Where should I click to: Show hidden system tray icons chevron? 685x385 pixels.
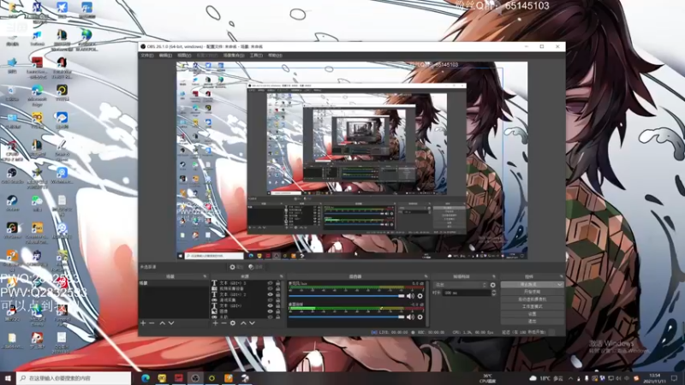(570, 378)
